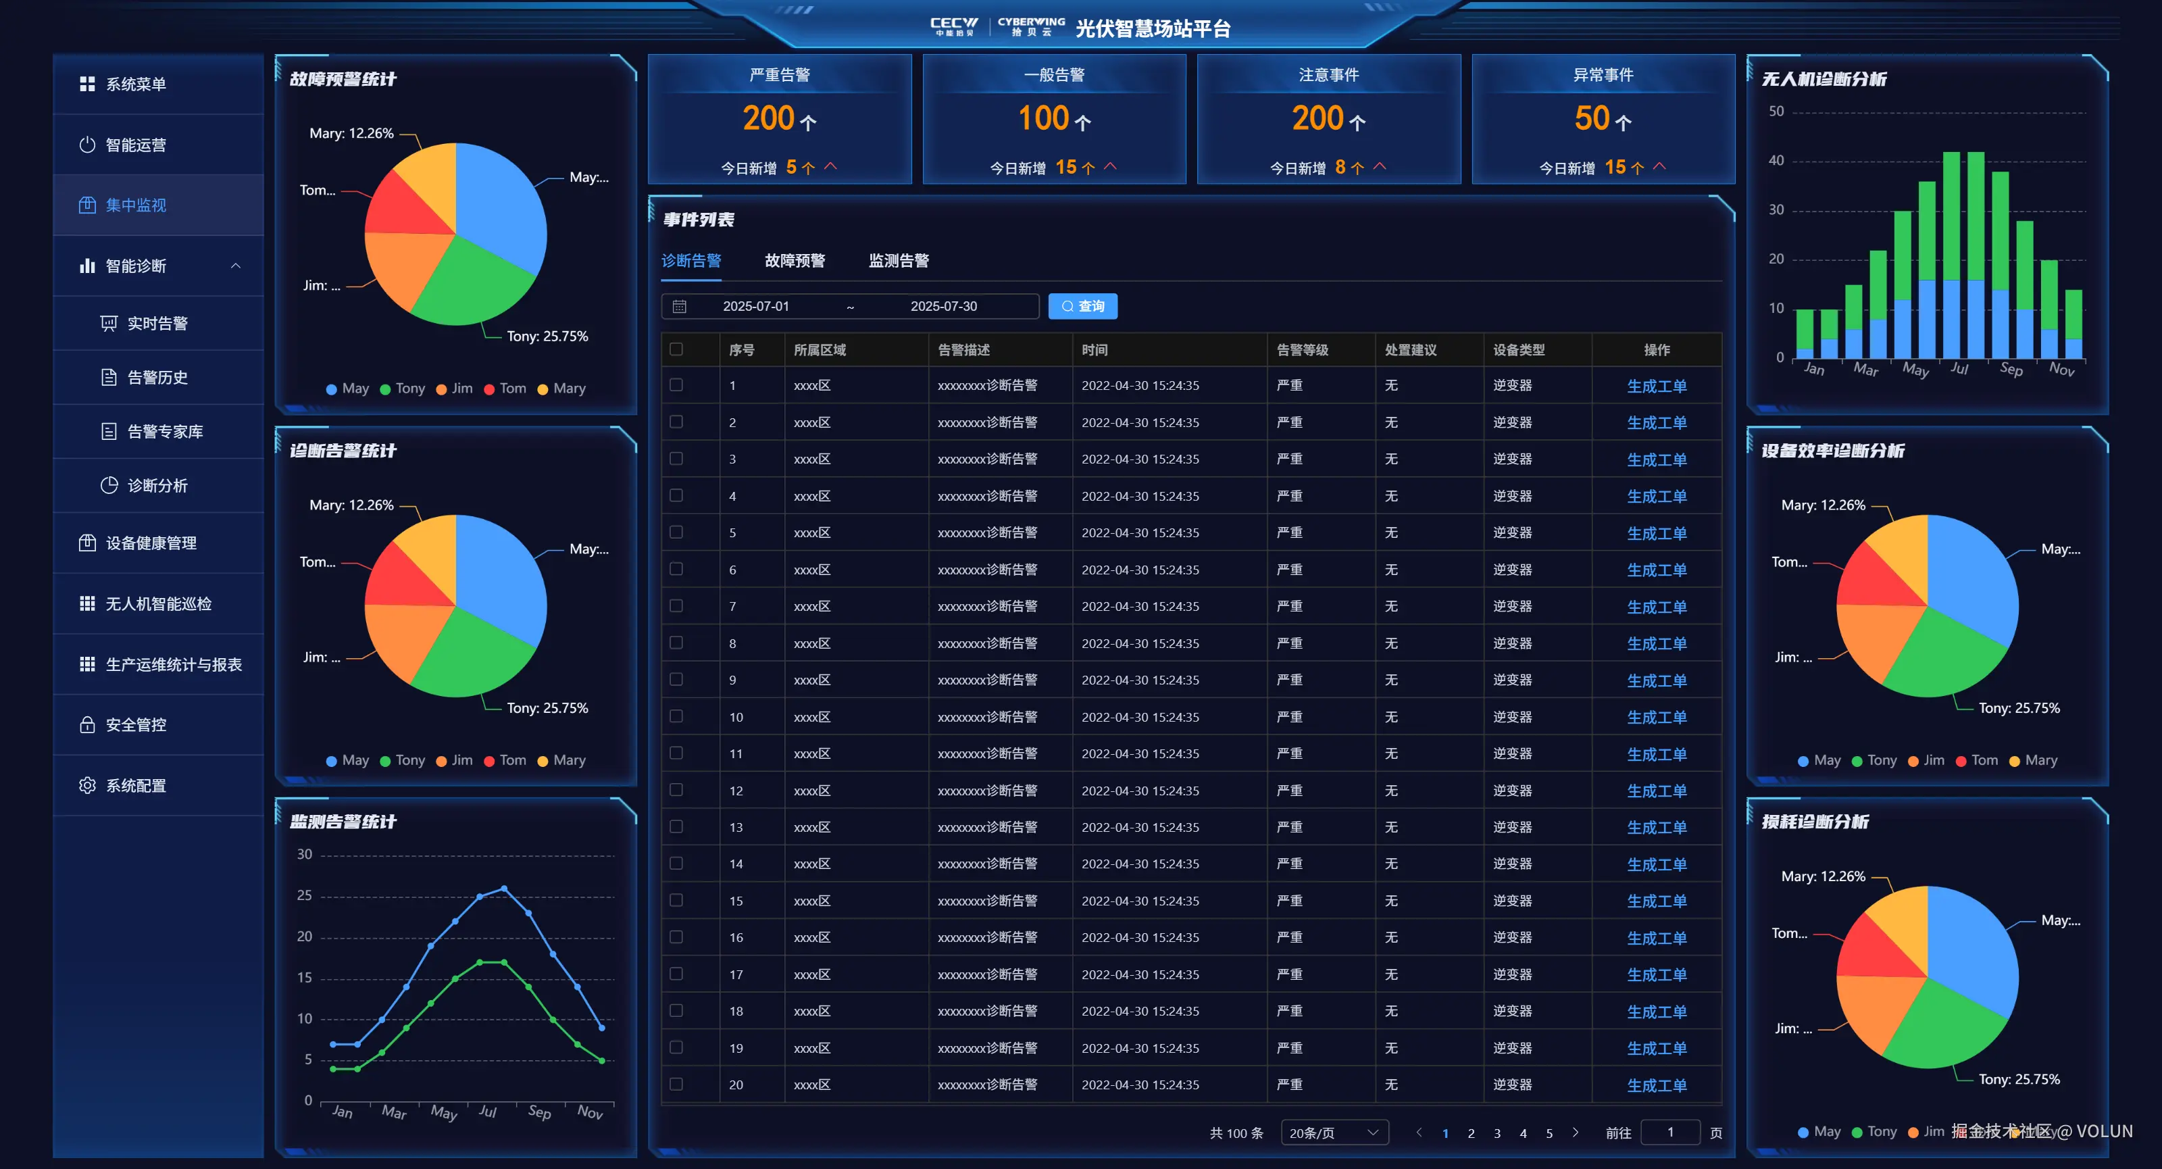Go to next page with right arrow

click(x=1574, y=1132)
